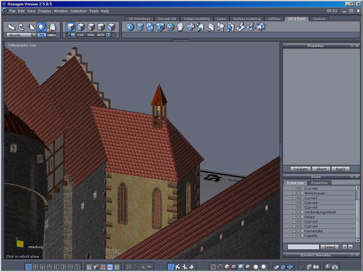
Task: Click the Abort button
Action: click(x=321, y=169)
